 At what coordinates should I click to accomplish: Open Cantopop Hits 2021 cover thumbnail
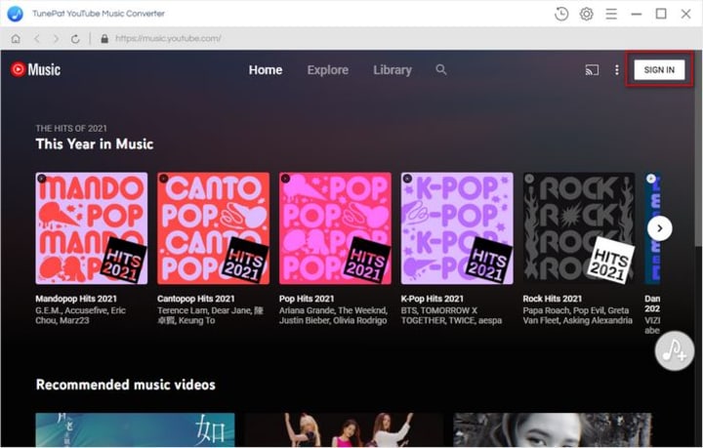214,228
